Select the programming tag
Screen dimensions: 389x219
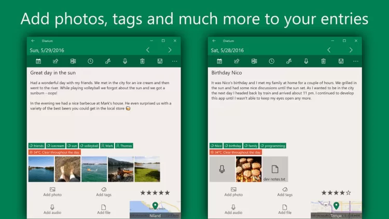[x=273, y=146]
